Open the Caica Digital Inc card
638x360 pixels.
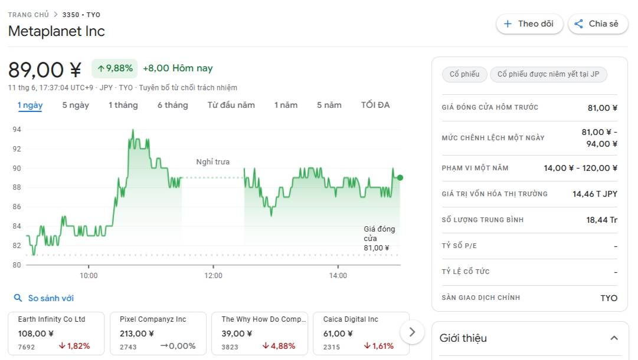pyautogui.click(x=361, y=333)
